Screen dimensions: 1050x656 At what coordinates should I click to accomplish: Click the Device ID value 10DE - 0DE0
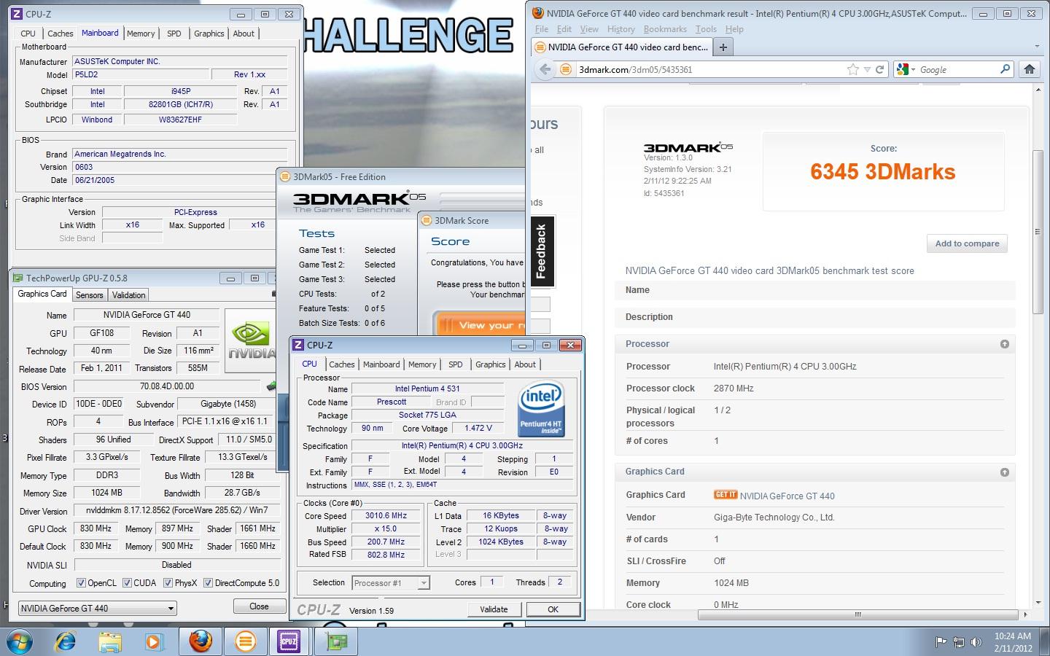[x=99, y=404]
